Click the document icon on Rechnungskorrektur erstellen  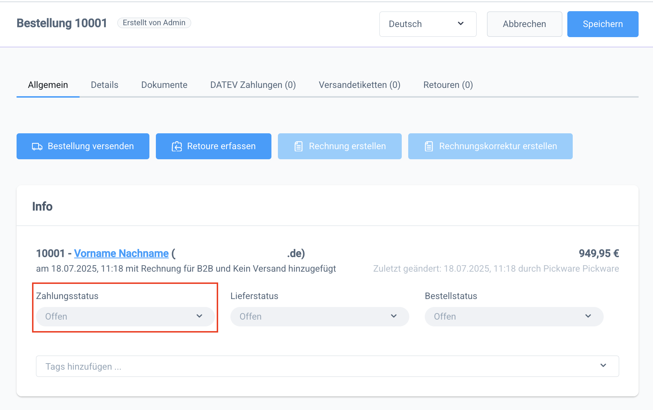pyautogui.click(x=429, y=146)
